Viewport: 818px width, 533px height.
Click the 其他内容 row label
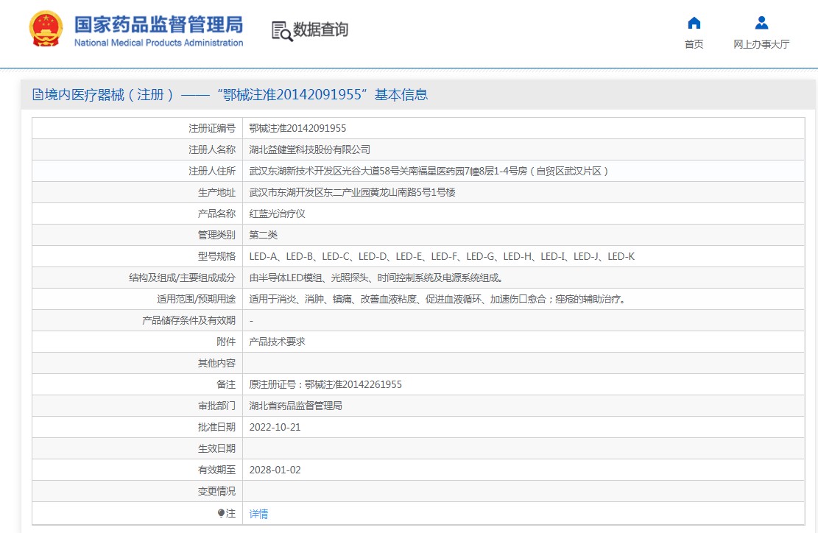coord(216,363)
